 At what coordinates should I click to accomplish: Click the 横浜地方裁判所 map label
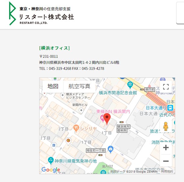pyautogui.click(x=123, y=128)
